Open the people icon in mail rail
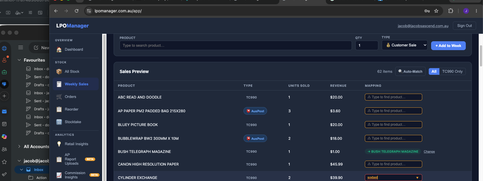Screen dimensions: 483x181 click(4, 149)
